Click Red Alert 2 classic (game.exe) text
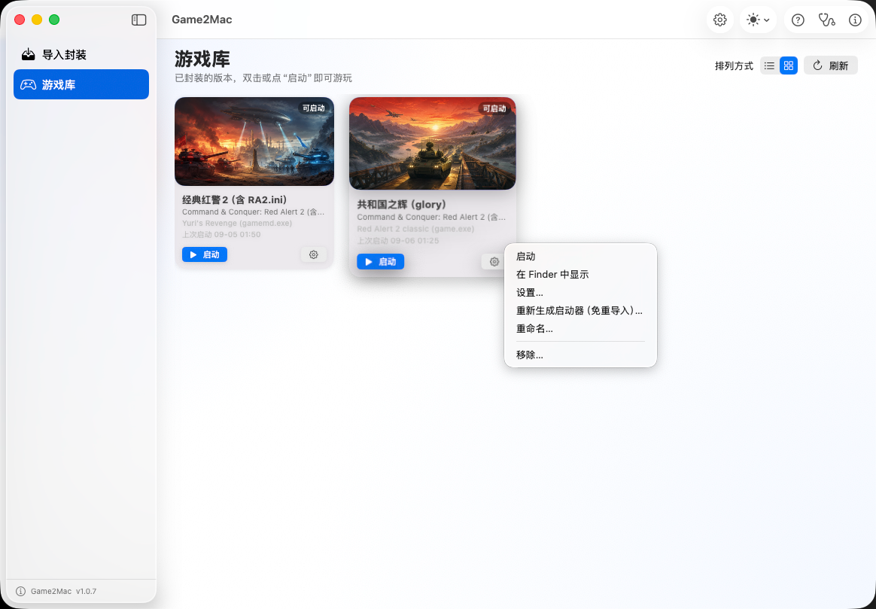This screenshot has width=876, height=609. click(415, 229)
